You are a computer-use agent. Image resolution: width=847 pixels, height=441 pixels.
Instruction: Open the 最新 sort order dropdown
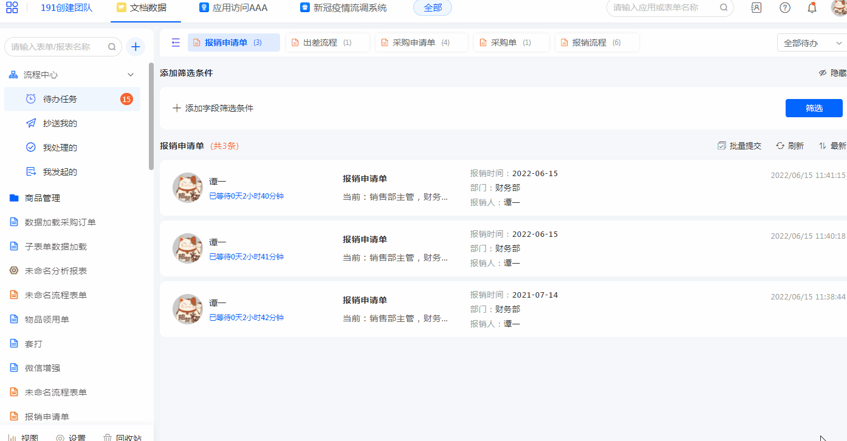832,146
